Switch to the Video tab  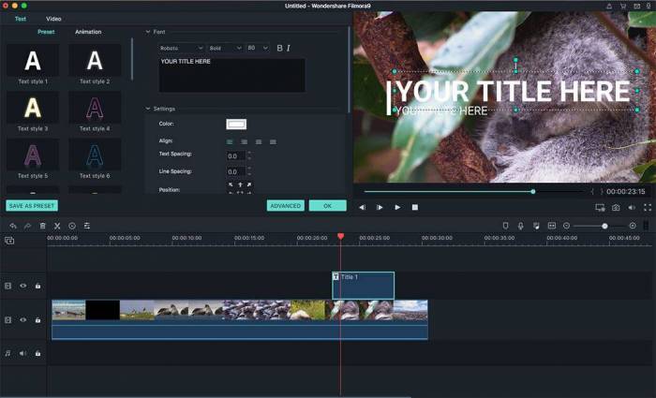coord(53,19)
